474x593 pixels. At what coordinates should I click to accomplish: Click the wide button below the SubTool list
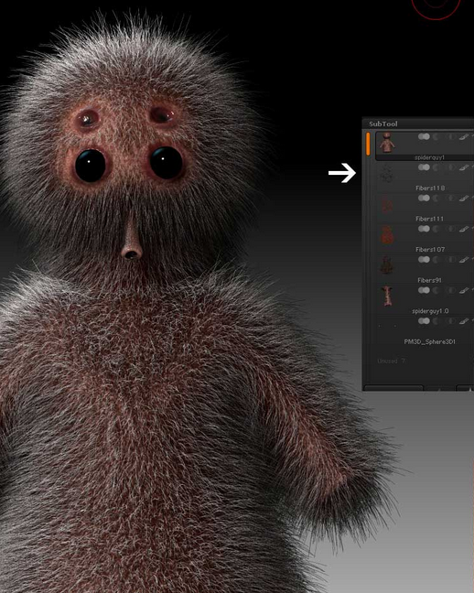point(393,388)
